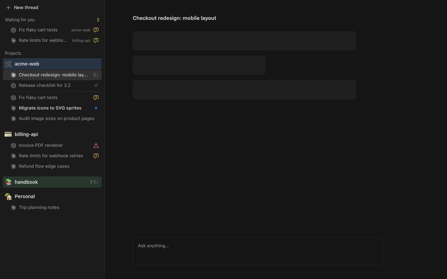The width and height of the screenshot is (447, 279).
Task: Click the question bubble next to the billing-api tag
Action: pos(96,40)
